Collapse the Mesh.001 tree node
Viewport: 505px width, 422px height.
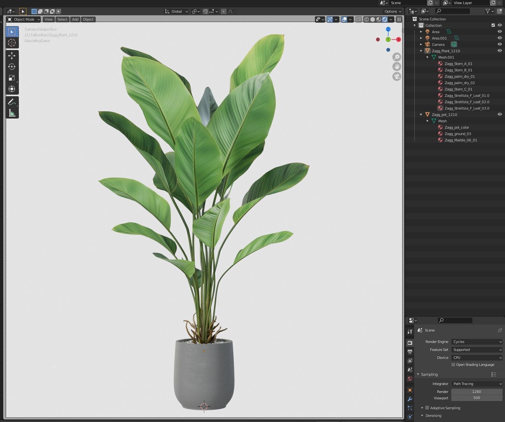tap(427, 57)
